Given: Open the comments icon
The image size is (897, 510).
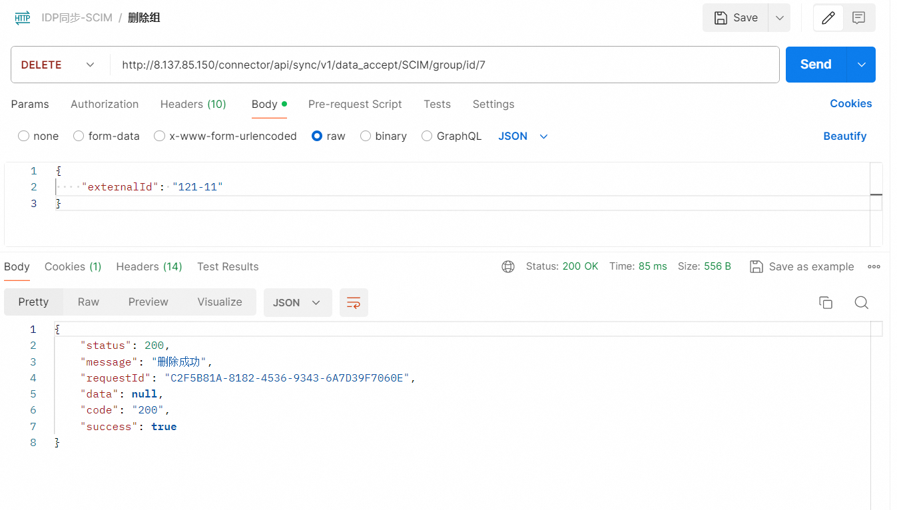Looking at the screenshot, I should click(x=859, y=18).
